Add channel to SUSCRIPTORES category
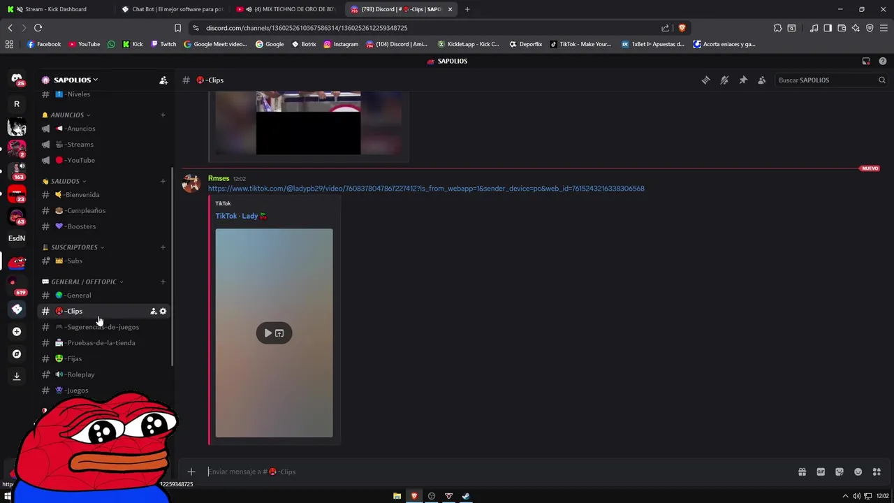 click(163, 247)
